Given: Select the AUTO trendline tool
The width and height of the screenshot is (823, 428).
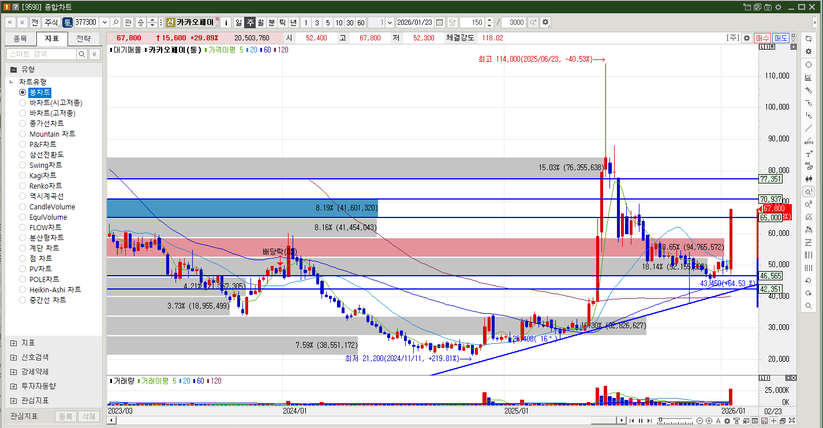Looking at the screenshot, I should [808, 141].
